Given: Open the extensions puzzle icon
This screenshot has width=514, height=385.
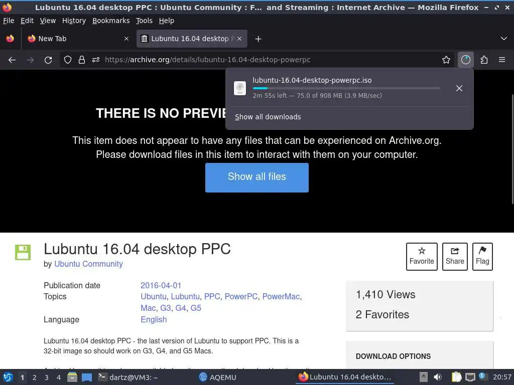Looking at the screenshot, I should pyautogui.click(x=484, y=60).
